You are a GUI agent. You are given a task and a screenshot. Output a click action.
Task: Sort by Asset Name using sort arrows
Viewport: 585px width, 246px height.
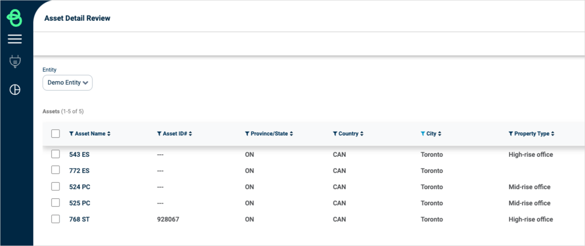tap(109, 134)
